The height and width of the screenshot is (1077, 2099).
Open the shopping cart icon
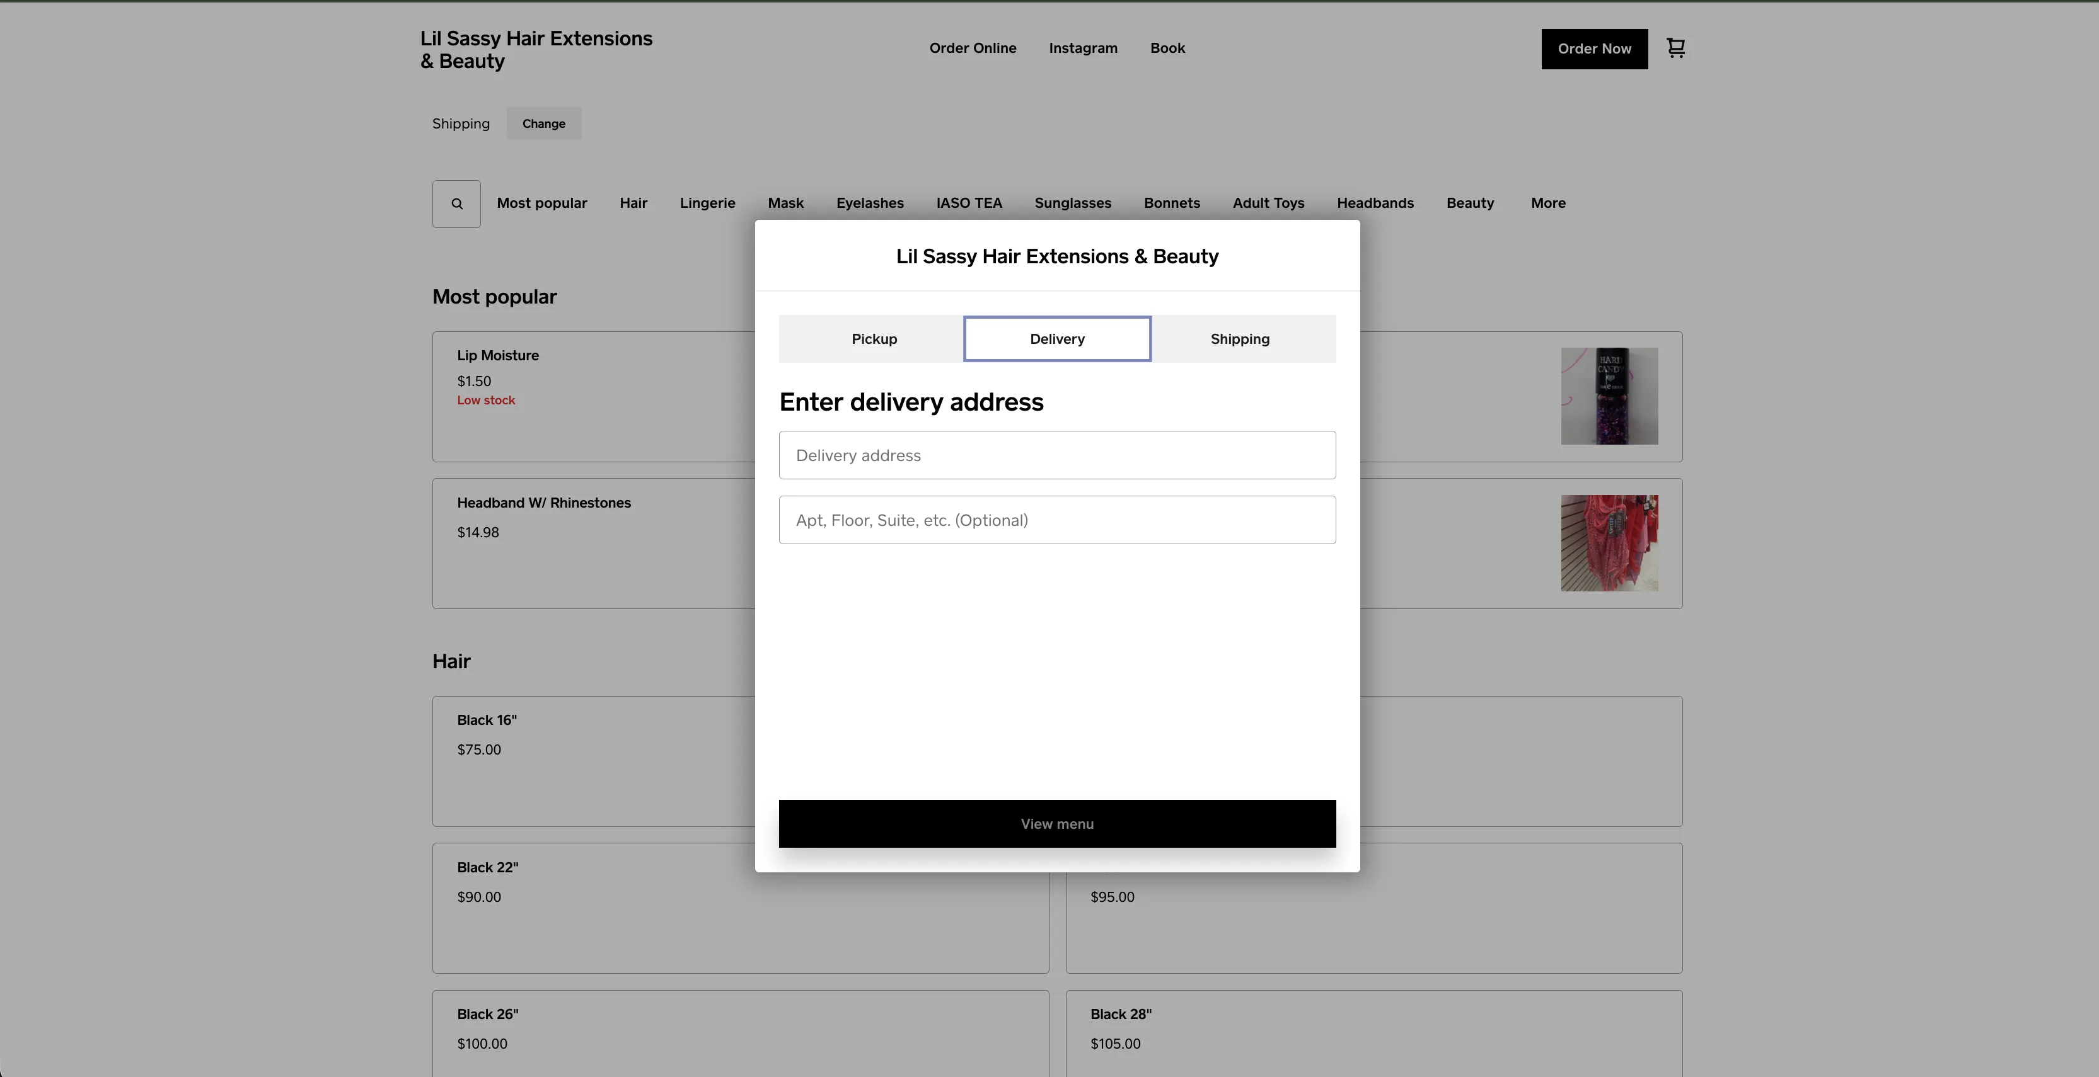point(1675,48)
